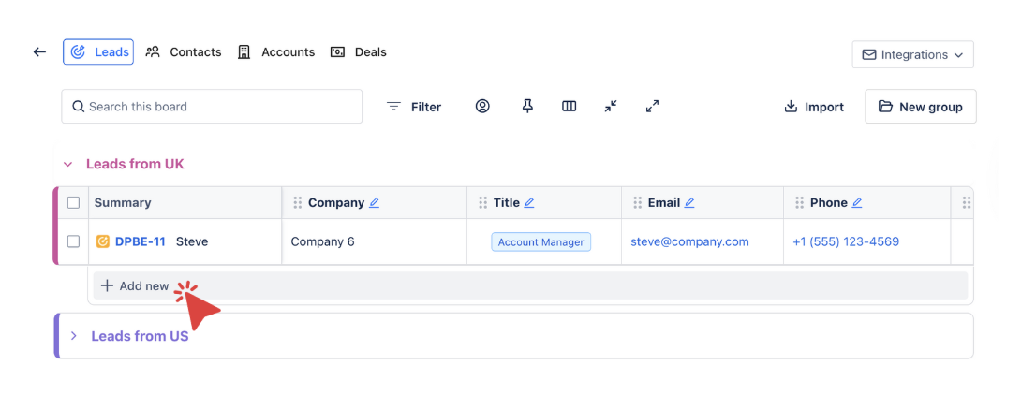Click the Phone column edit pencil
Image resolution: width=1036 pixels, height=395 pixels.
click(x=857, y=203)
